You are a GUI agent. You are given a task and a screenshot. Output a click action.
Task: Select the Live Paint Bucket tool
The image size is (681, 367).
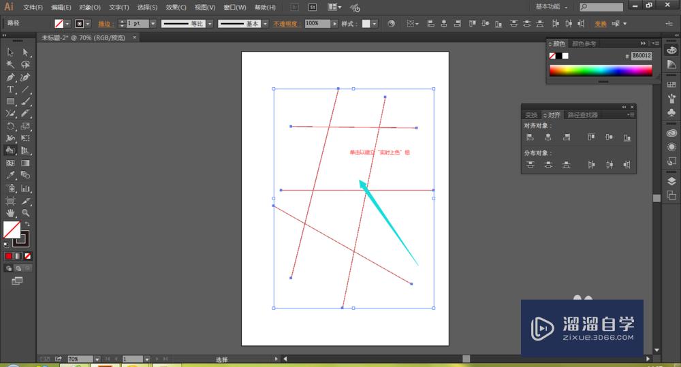(x=10, y=150)
